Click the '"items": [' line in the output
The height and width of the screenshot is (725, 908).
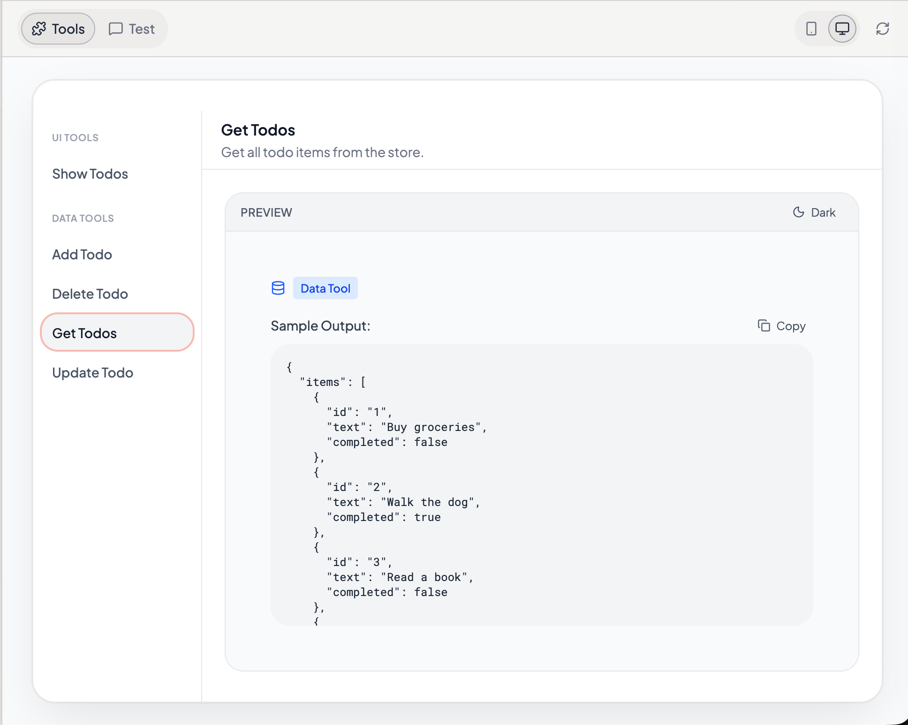(333, 382)
